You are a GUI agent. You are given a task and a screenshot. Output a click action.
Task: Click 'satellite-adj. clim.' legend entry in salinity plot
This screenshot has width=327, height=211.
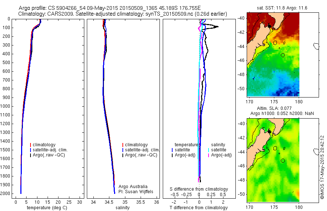point(142,150)
